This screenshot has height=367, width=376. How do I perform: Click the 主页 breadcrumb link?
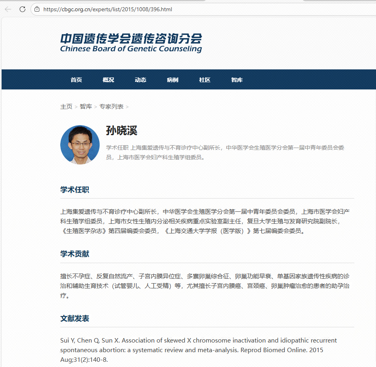(x=66, y=107)
